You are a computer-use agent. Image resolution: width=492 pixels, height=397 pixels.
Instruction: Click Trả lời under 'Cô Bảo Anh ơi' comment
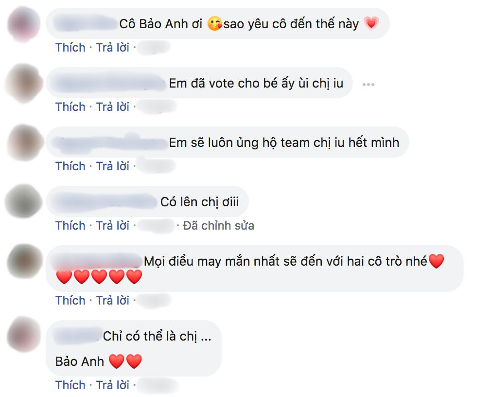pos(113,48)
